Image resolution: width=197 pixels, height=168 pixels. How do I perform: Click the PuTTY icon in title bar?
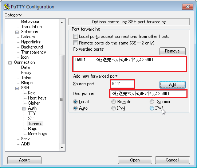click(x=7, y=7)
